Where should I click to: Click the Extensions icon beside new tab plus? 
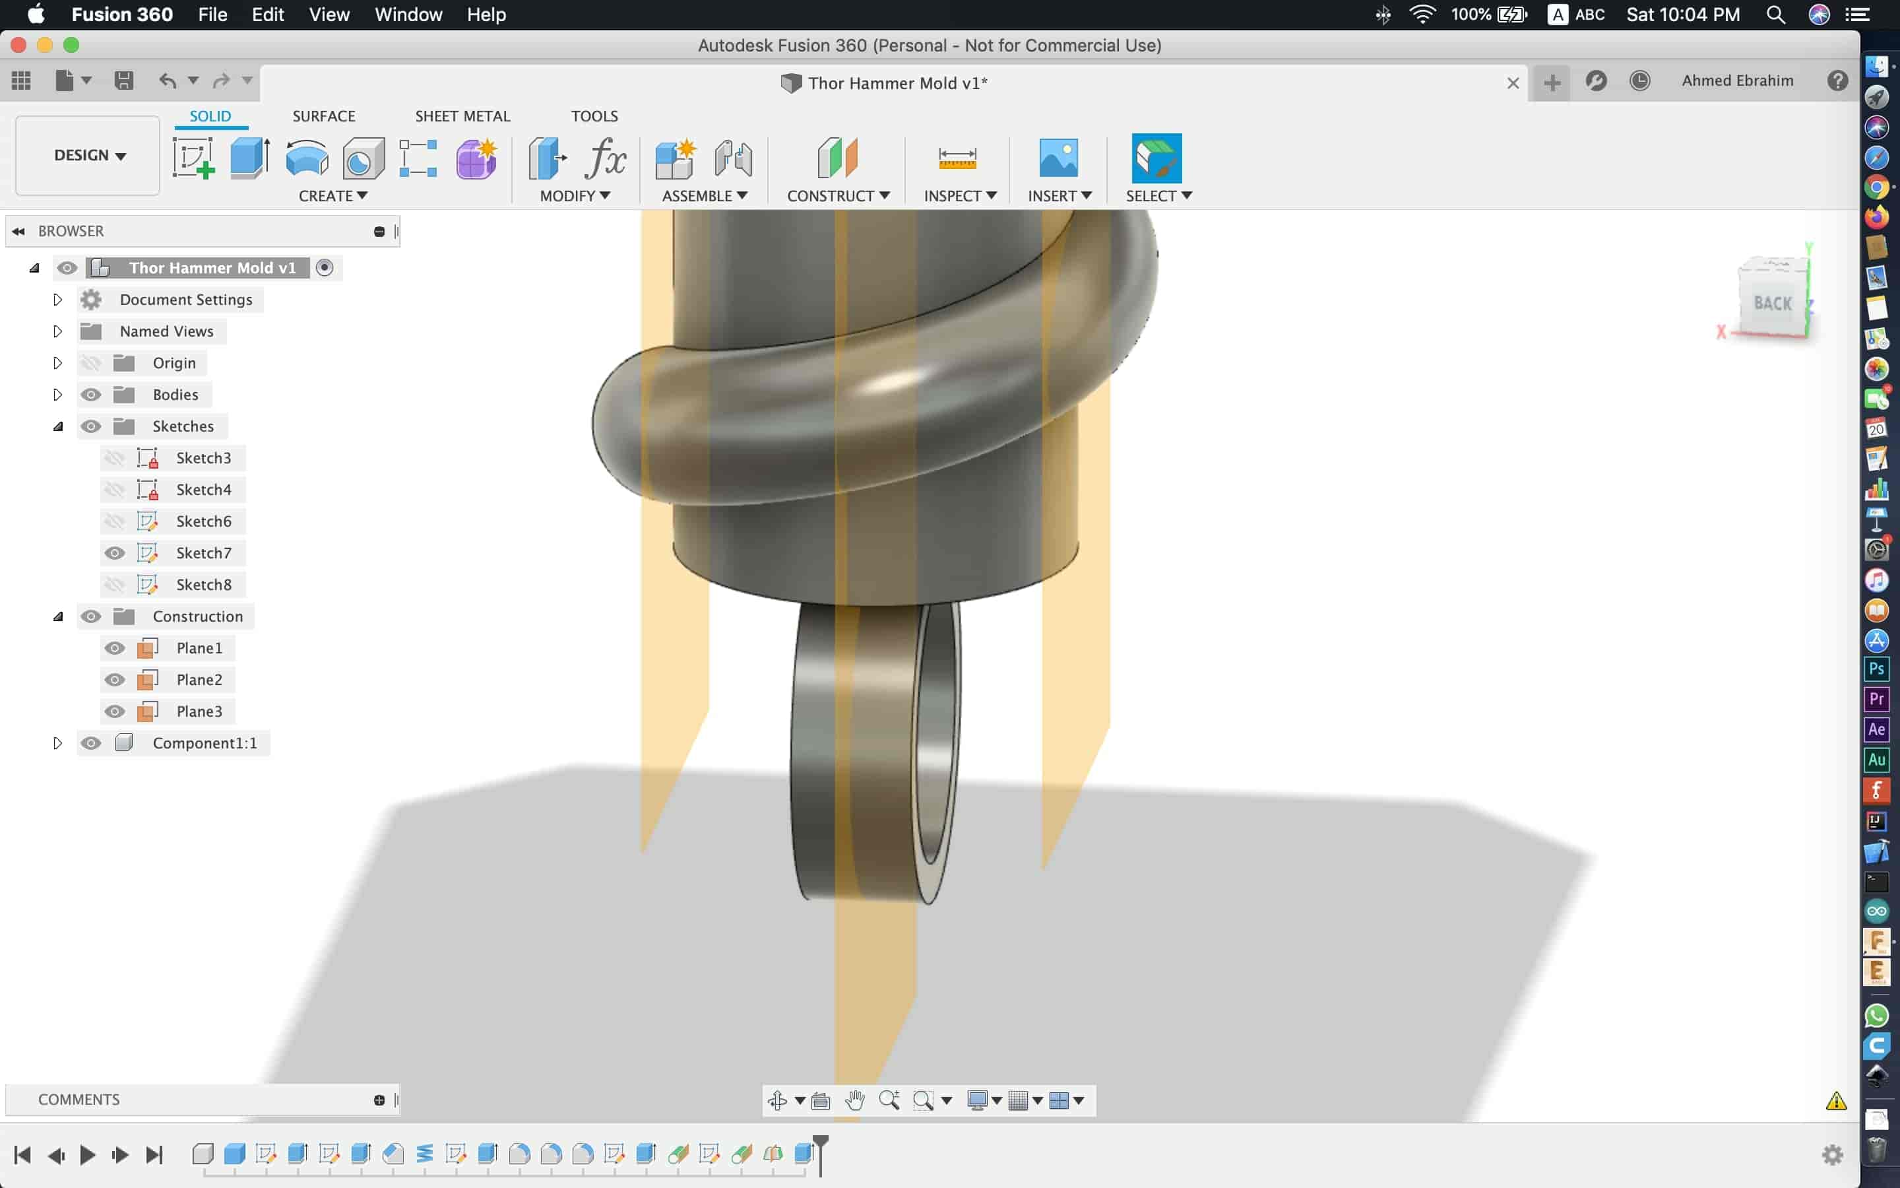[1595, 81]
